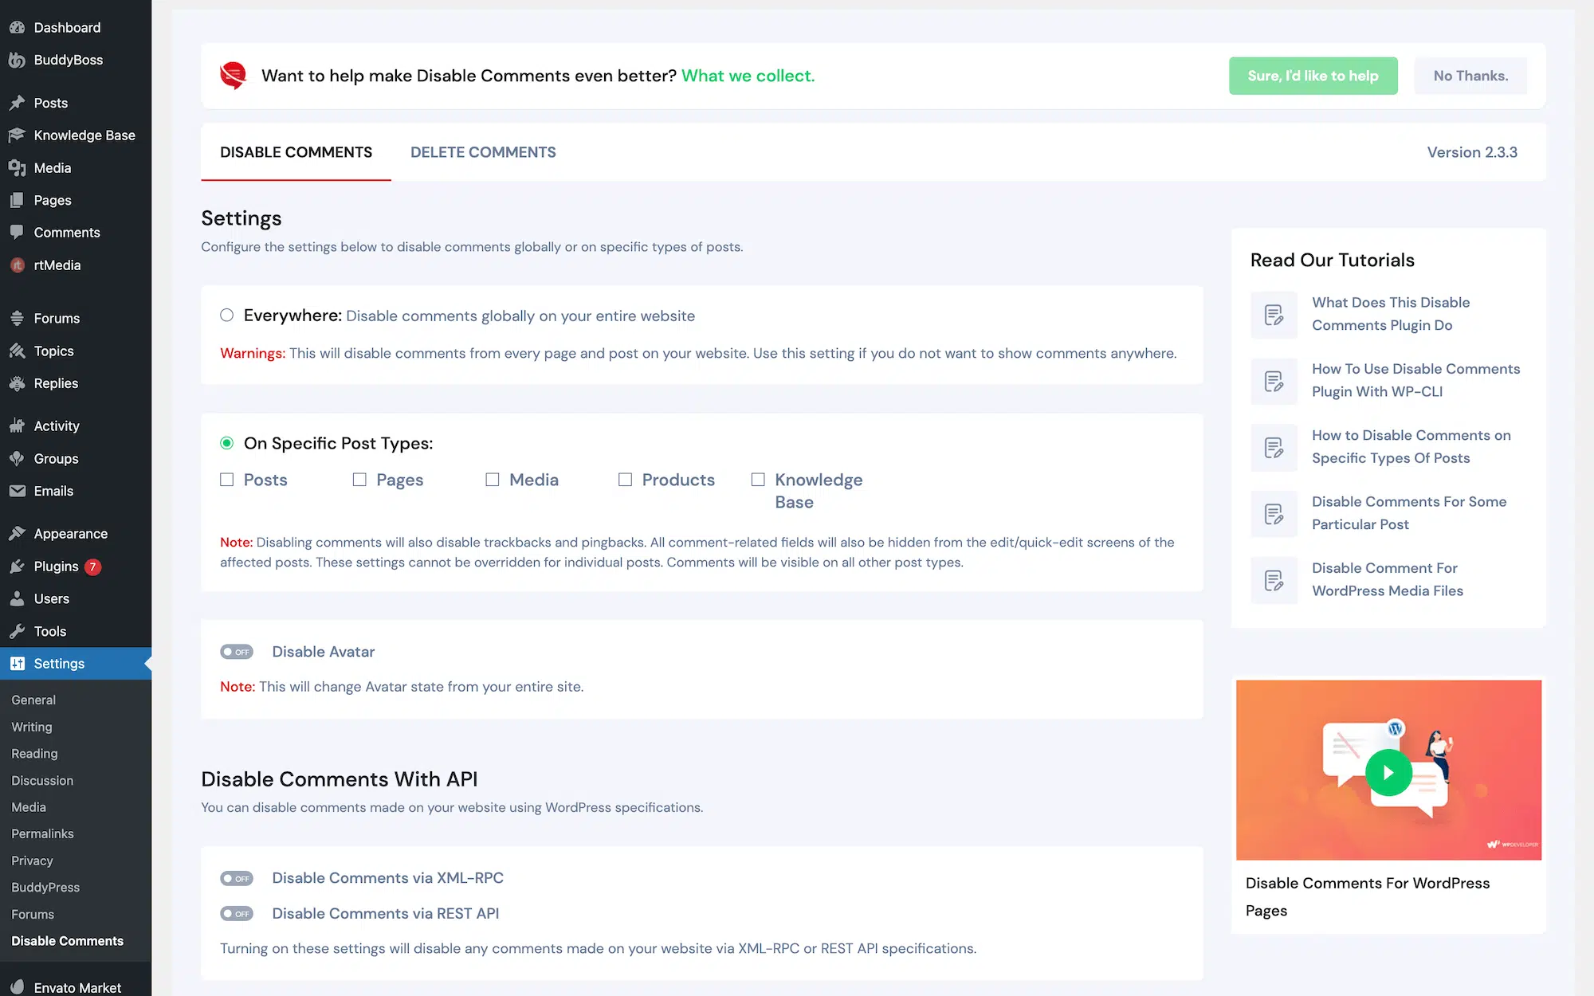Click the Topics icon in sidebar
This screenshot has width=1594, height=996.
click(x=17, y=351)
